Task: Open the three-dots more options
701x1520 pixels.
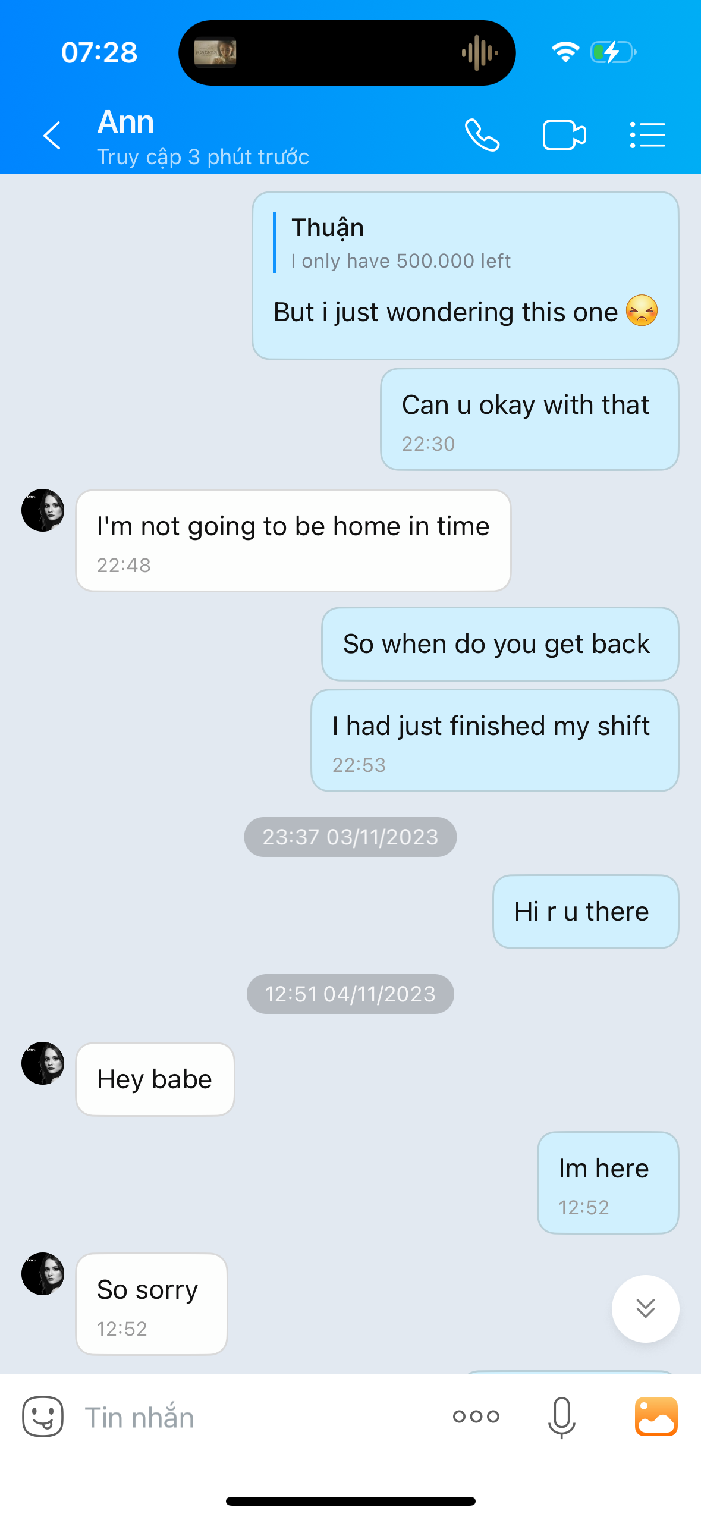Action: tap(476, 1417)
